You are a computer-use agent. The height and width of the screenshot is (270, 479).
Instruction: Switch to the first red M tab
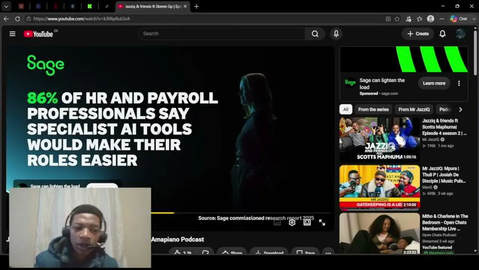[x=21, y=6]
